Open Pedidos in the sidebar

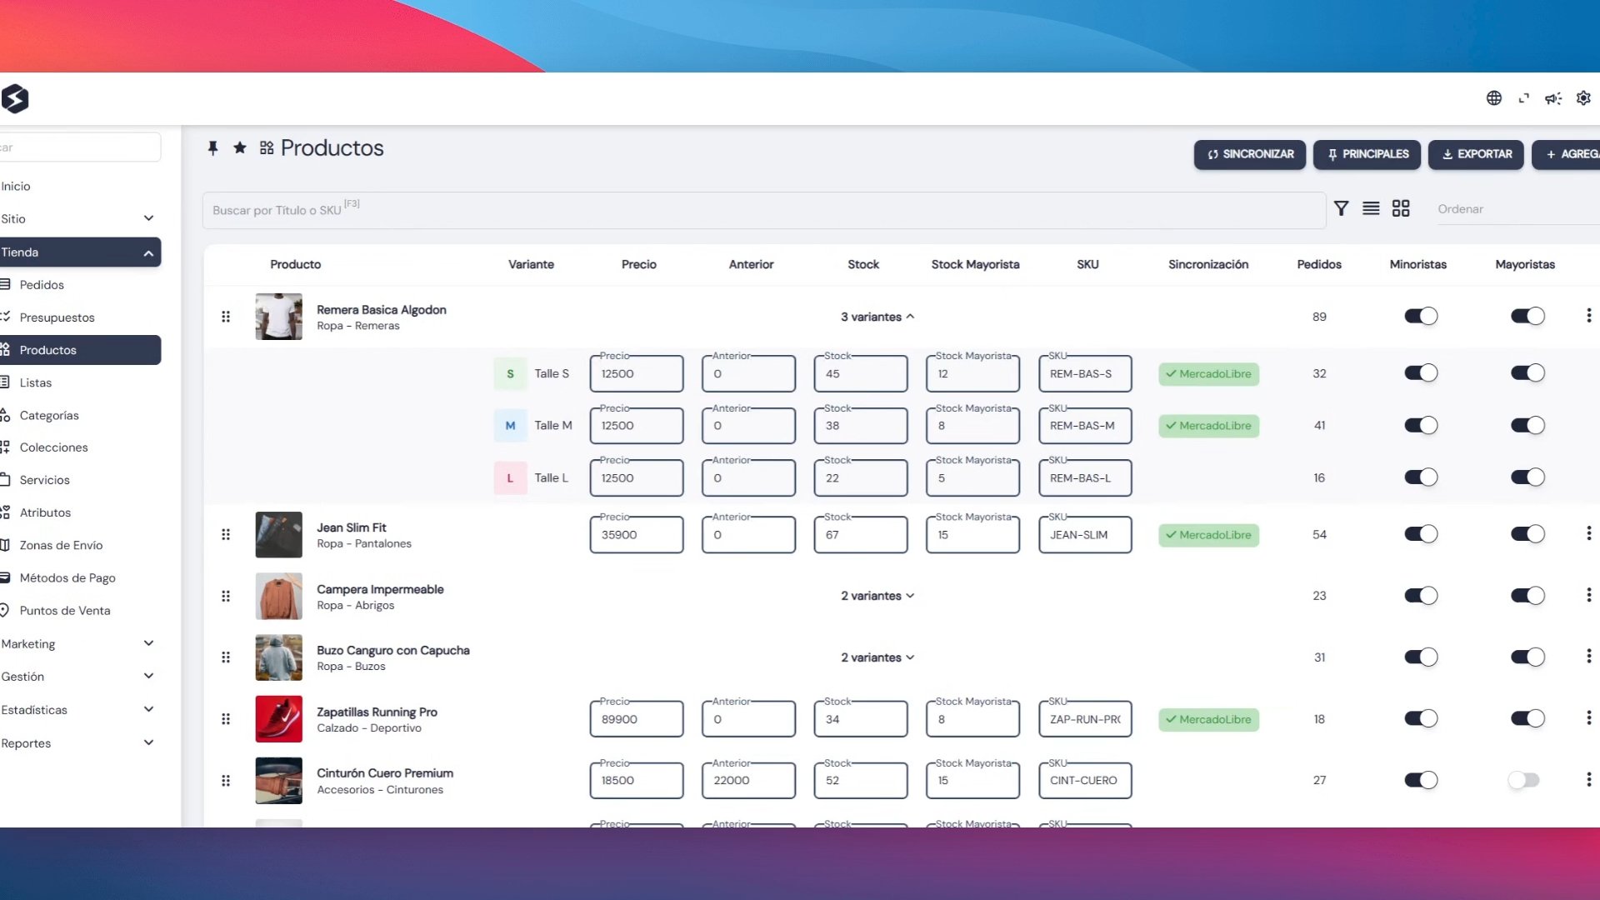coord(42,285)
